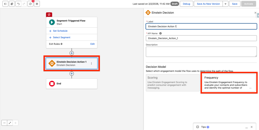Click Edit next to Exit Rules

point(93,44)
